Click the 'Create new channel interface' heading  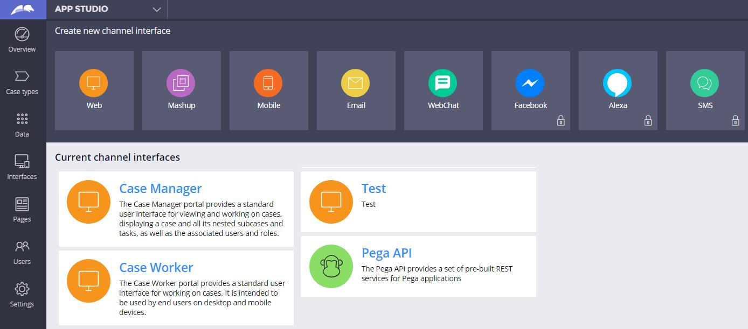pyautogui.click(x=113, y=31)
